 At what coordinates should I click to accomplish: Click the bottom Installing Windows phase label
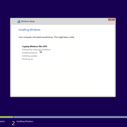point(25,121)
